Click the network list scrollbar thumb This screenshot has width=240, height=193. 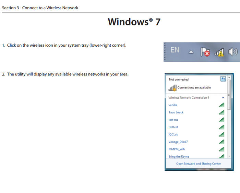pyautogui.click(x=229, y=95)
